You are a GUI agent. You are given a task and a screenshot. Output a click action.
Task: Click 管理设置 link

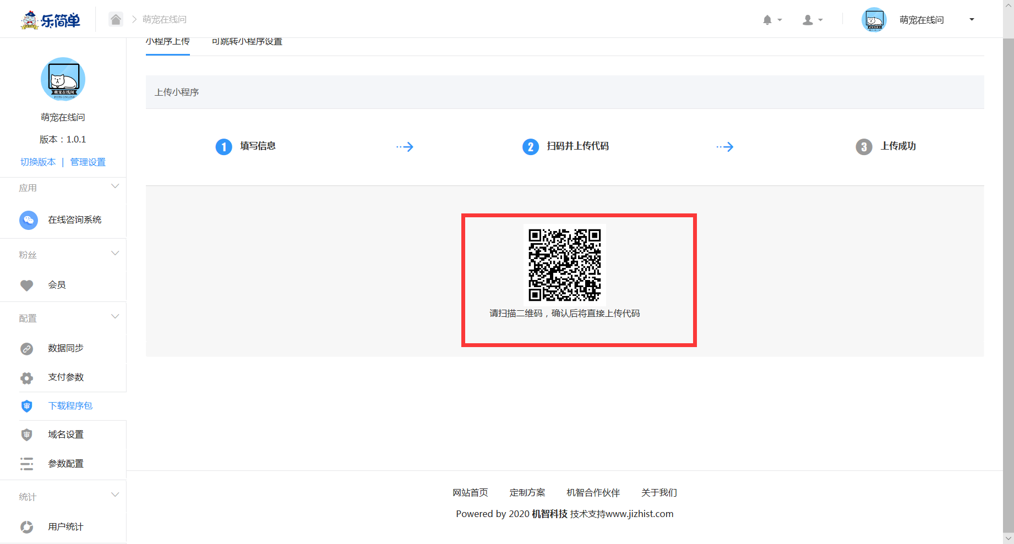coord(88,162)
